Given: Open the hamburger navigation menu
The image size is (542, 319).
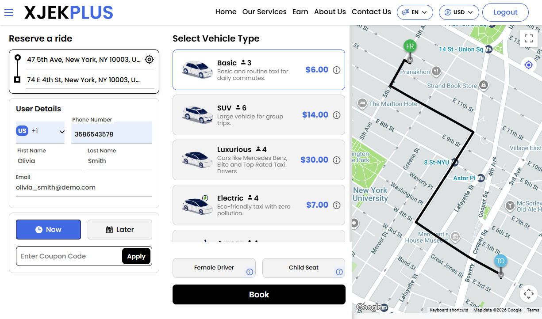Looking at the screenshot, I should (x=9, y=12).
